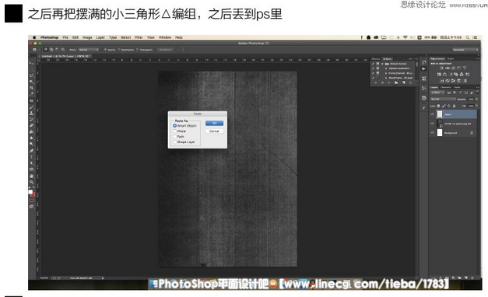Click Cancel in the Paste dialog

pos(215,131)
